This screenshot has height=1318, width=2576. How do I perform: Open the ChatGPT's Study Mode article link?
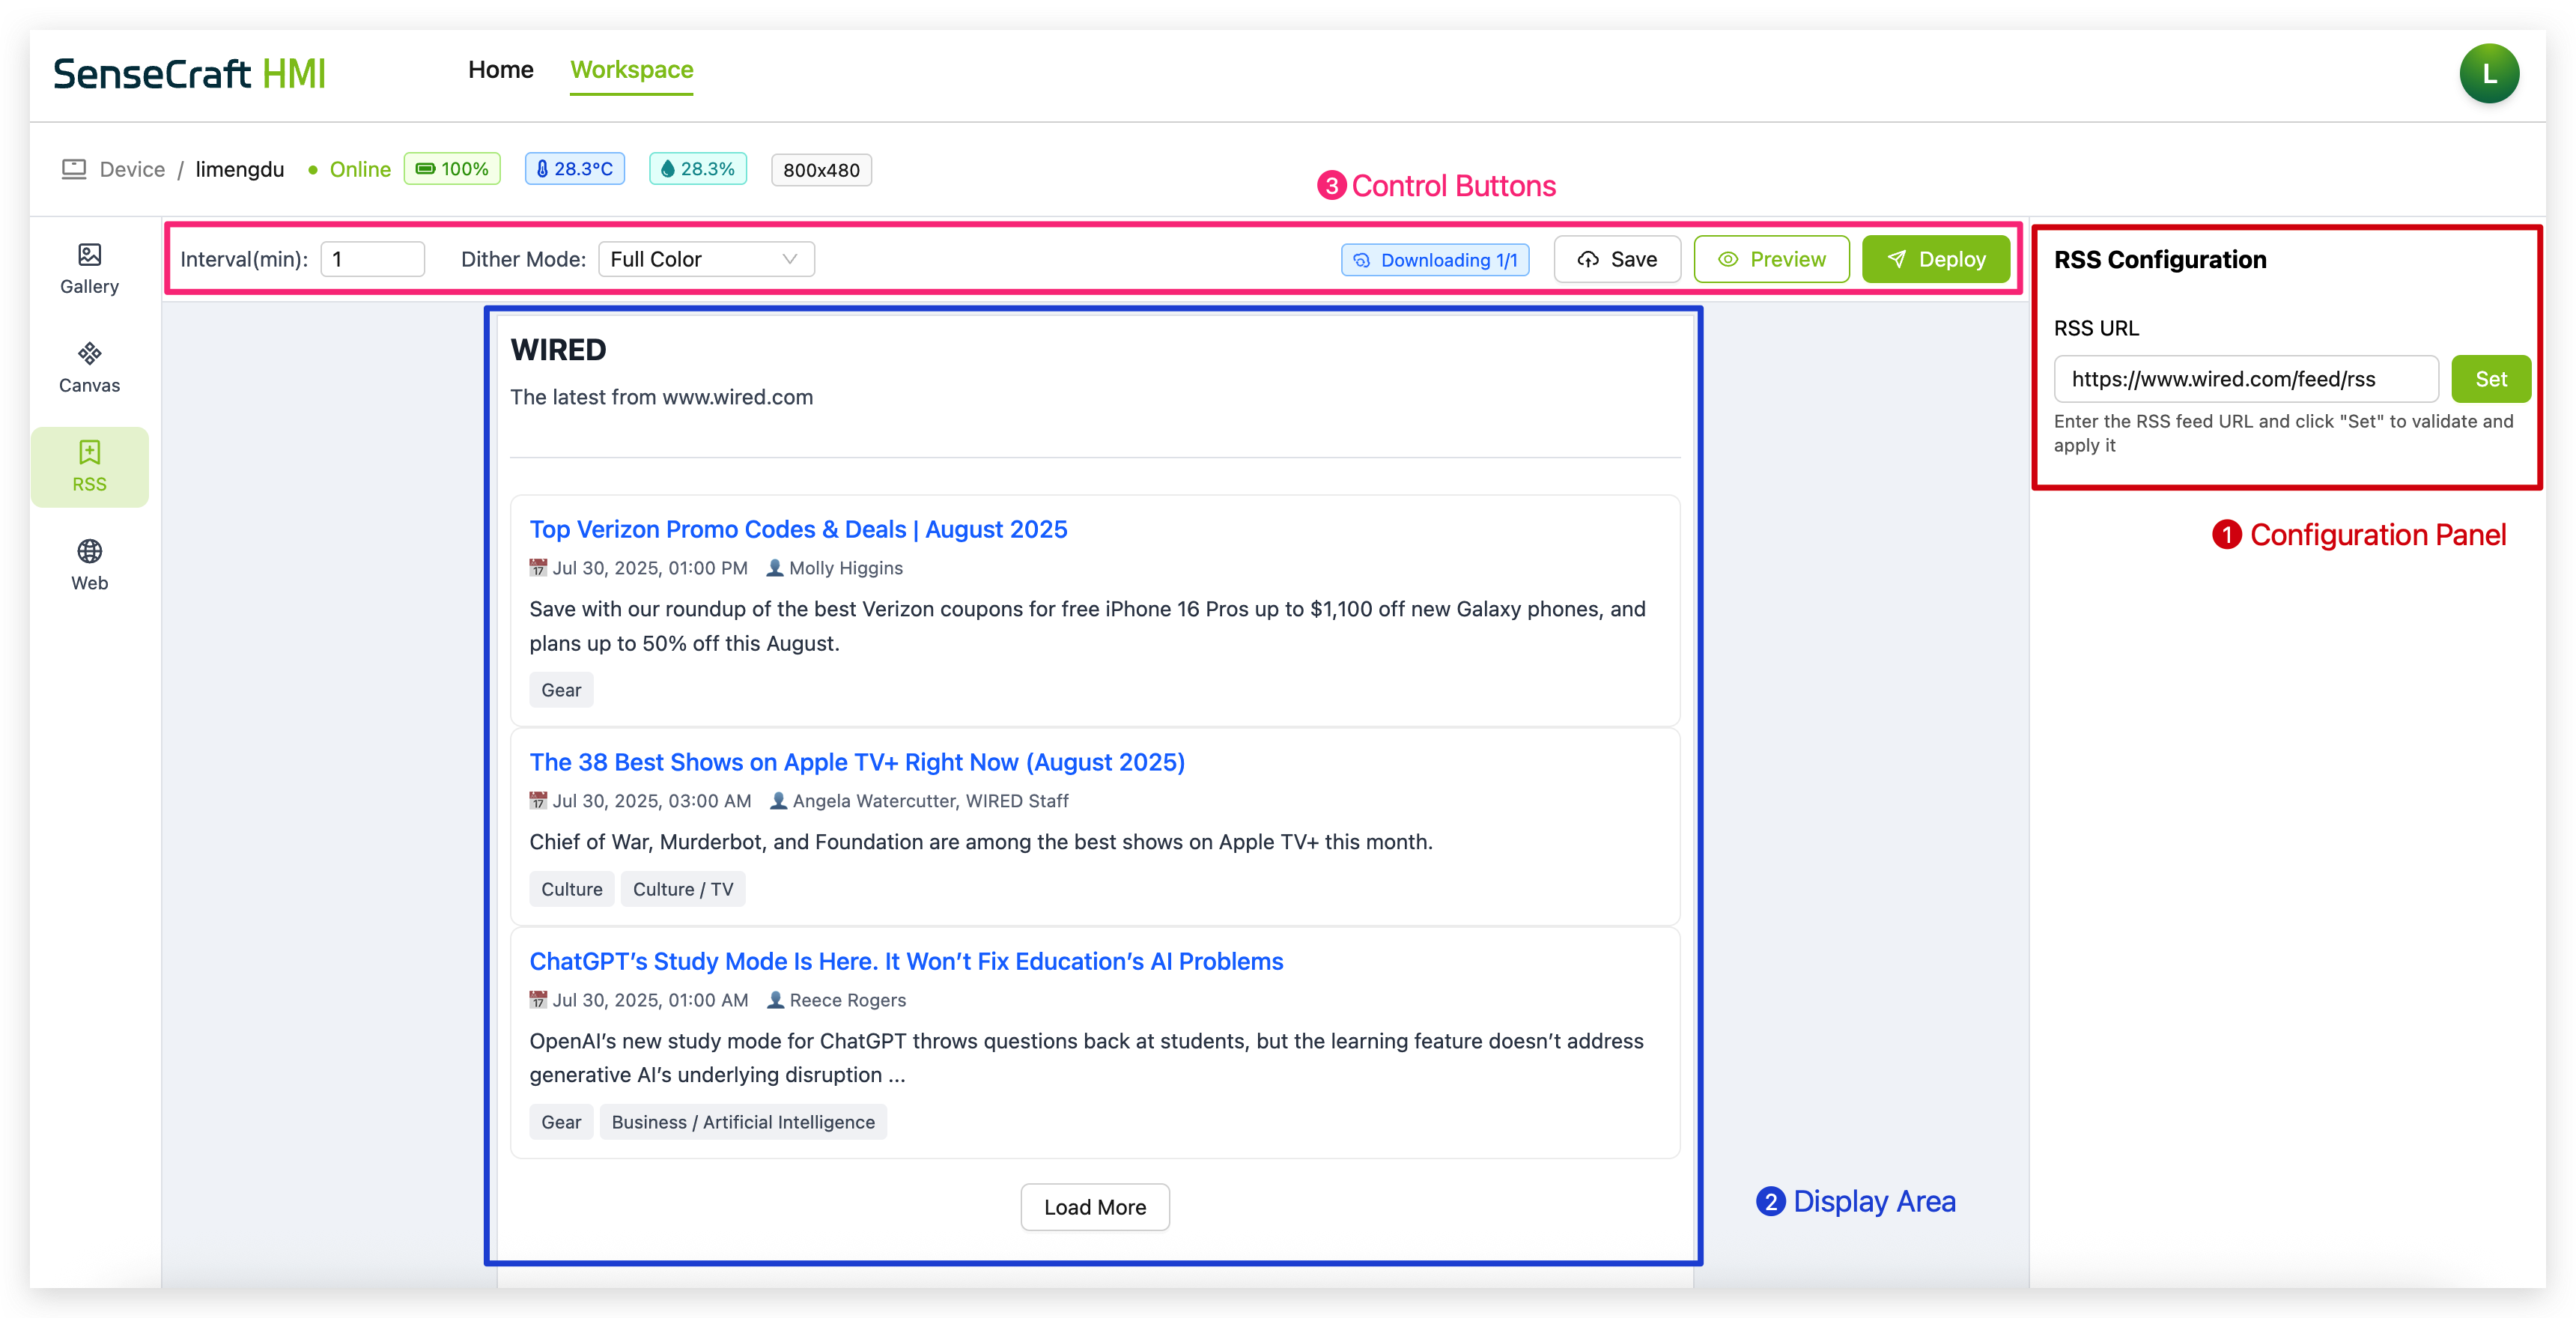(x=906, y=961)
